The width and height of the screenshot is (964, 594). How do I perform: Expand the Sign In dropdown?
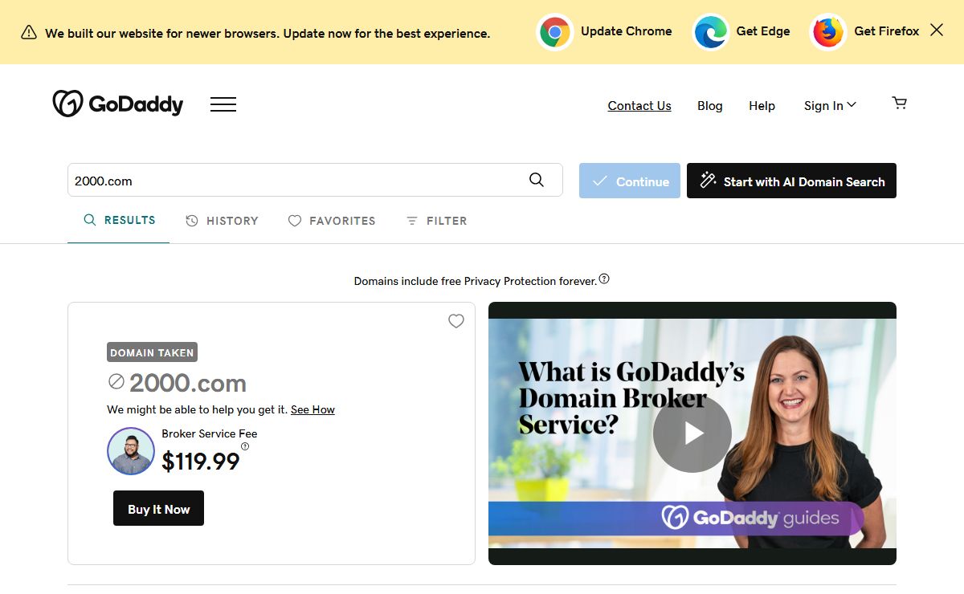pos(830,105)
